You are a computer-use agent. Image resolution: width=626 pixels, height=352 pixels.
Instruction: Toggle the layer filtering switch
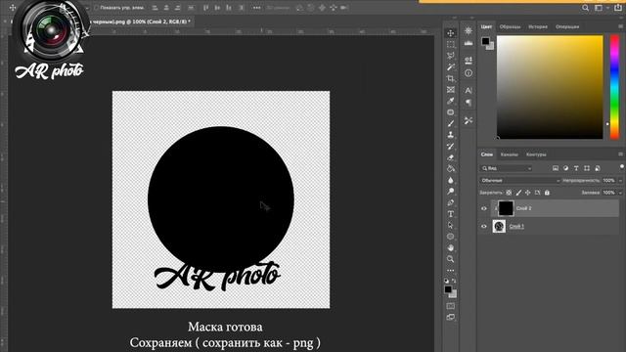[x=622, y=167]
